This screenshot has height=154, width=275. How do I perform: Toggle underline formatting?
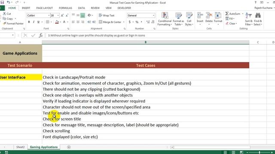(38, 22)
